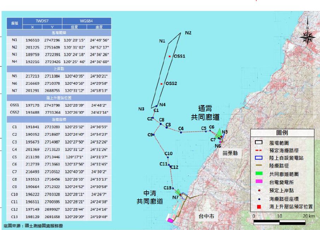
Task: Select the OSS1 red substation marker
Action: [170, 56]
